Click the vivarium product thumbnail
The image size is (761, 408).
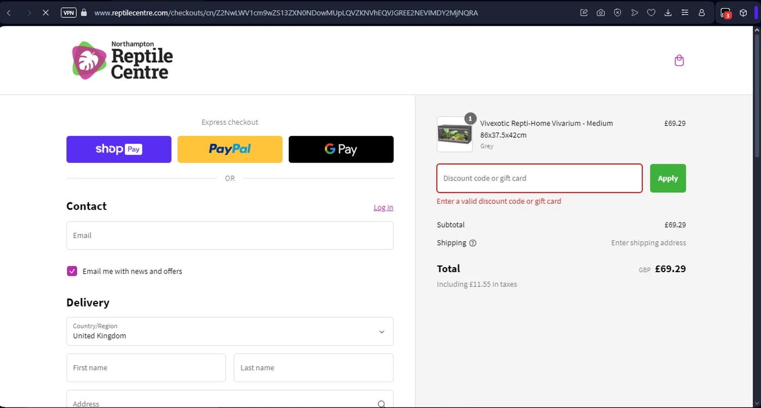point(455,134)
